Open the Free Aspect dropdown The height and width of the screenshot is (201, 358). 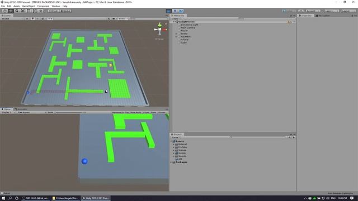click(x=32, y=112)
